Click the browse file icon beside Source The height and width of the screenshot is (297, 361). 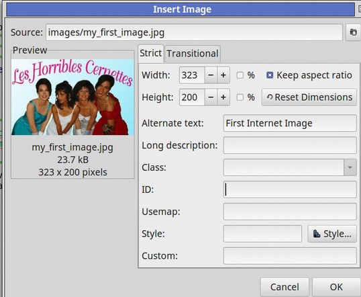tap(354, 32)
